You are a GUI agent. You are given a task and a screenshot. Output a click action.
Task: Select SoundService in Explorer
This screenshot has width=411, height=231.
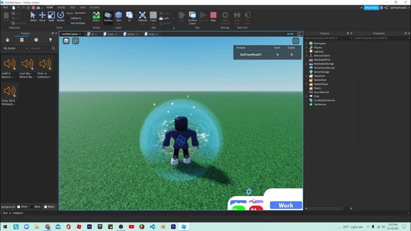pyautogui.click(x=321, y=92)
